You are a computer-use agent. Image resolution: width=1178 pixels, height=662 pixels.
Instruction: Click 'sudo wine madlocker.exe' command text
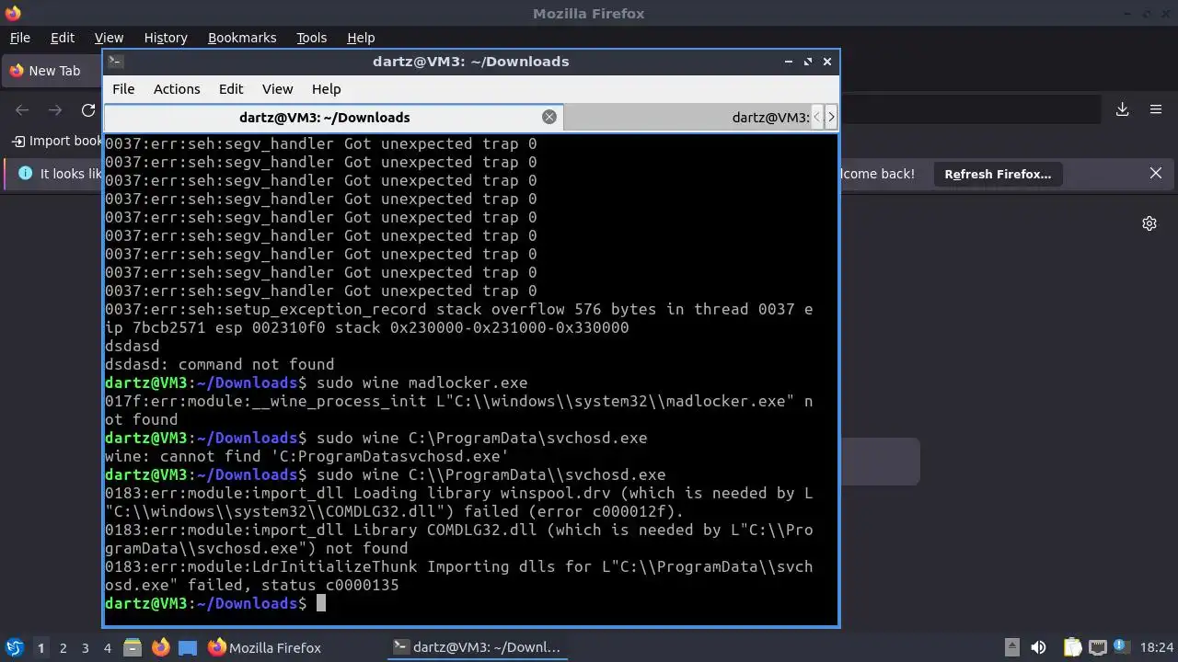[422, 383]
